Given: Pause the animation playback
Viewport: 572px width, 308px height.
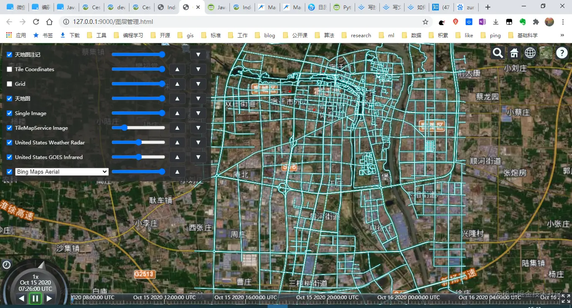Looking at the screenshot, I should click(x=35, y=298).
